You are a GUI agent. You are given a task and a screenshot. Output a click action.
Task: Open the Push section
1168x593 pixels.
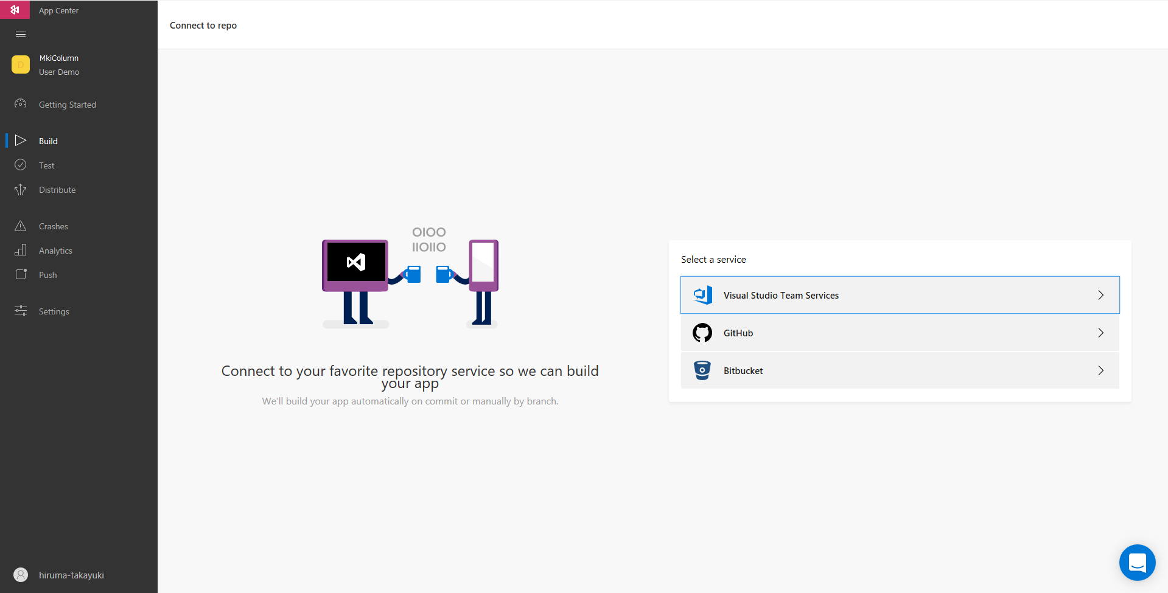coord(48,275)
